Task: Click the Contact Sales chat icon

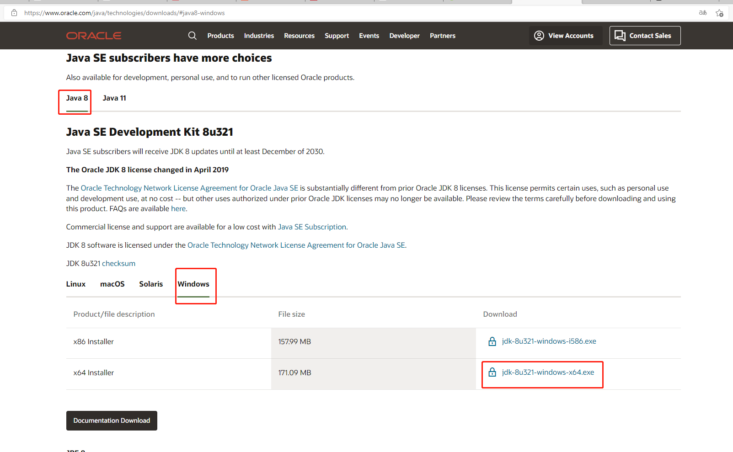Action: pyautogui.click(x=620, y=36)
